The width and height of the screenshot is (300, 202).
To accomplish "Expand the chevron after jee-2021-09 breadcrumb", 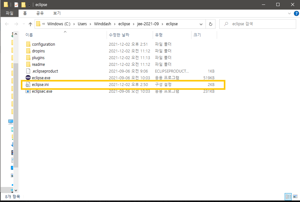I will coord(162,24).
